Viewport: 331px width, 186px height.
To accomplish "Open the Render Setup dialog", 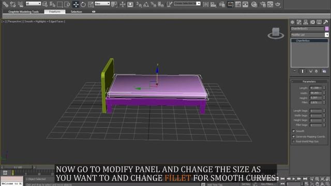I will [263, 4].
